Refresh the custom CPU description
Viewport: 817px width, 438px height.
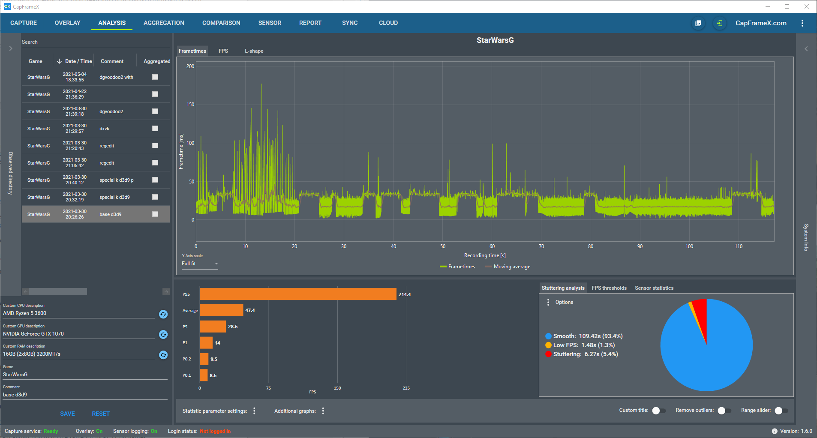click(163, 314)
